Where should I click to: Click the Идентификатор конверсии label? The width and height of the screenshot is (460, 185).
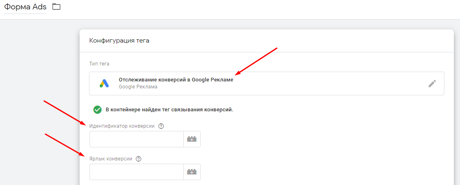[122, 126]
